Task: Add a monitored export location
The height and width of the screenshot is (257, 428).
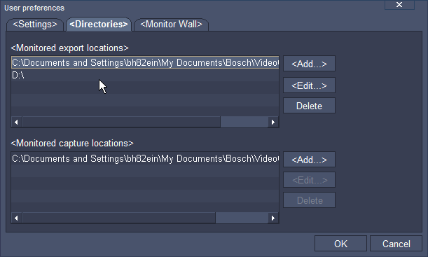Action: 309,64
